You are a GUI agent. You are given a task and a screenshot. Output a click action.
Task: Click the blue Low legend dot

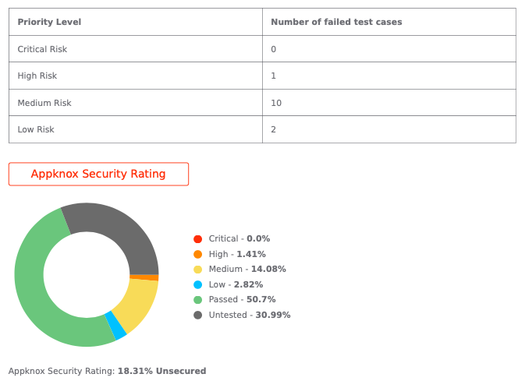point(198,284)
